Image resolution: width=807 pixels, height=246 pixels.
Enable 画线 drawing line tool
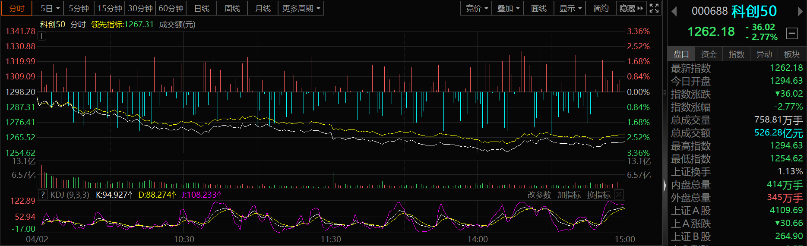(538, 8)
